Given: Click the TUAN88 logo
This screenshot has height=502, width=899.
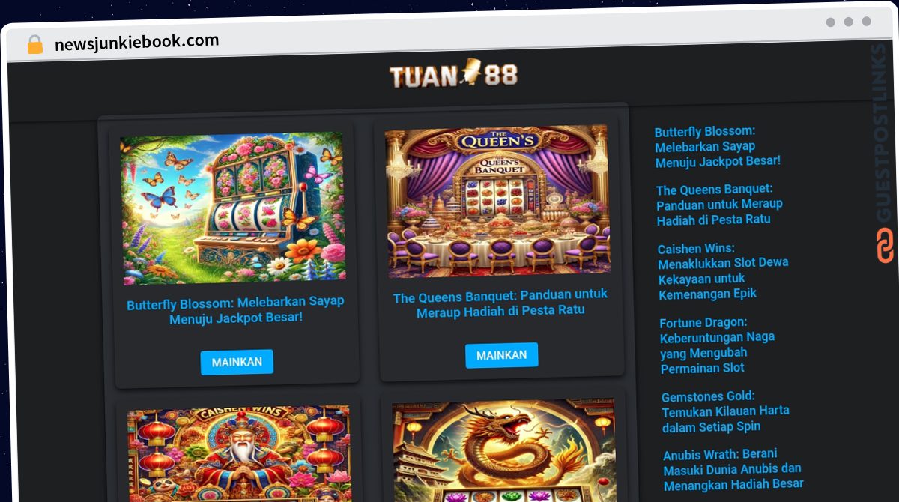Looking at the screenshot, I should [453, 74].
